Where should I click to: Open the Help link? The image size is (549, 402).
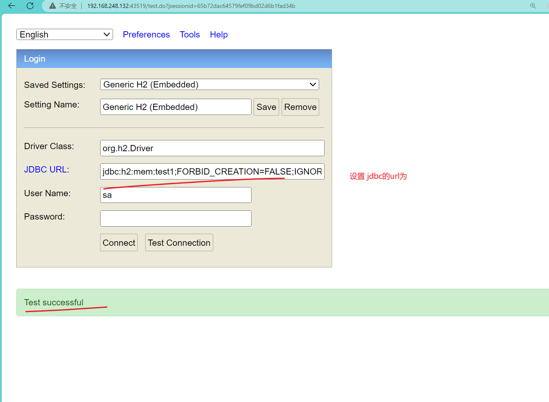point(219,35)
